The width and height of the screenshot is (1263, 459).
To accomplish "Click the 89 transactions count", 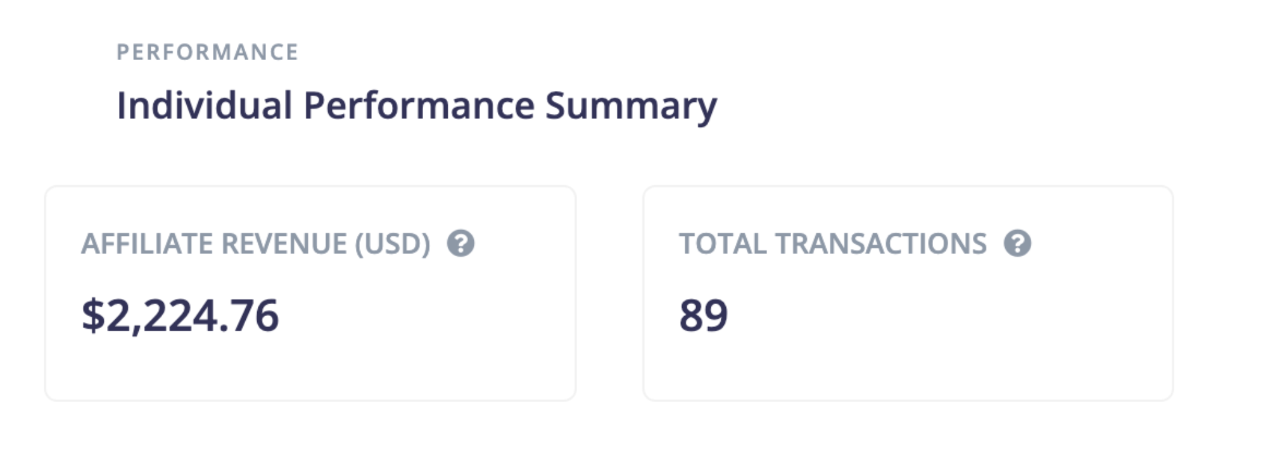I will tap(703, 315).
